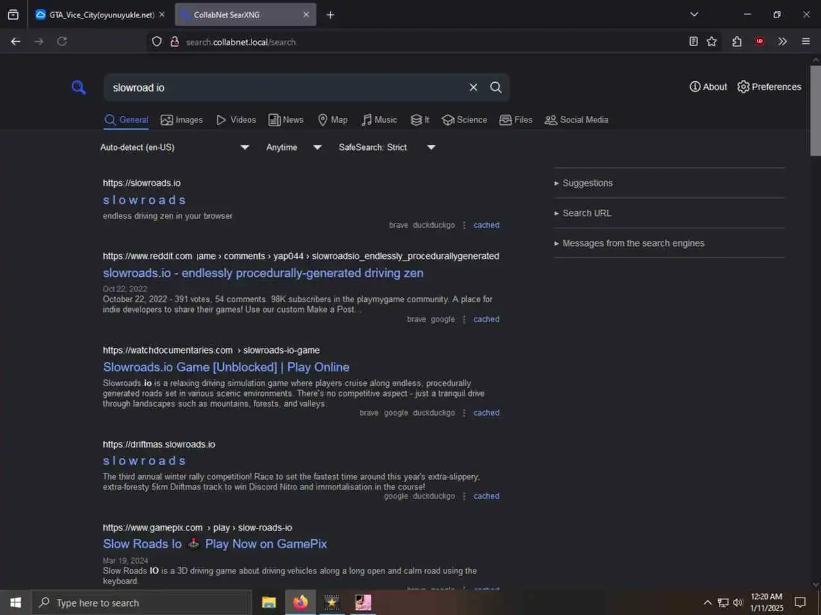This screenshot has height=615, width=821.
Task: Open the cached link for watchdocumentaries result
Action: [486, 413]
